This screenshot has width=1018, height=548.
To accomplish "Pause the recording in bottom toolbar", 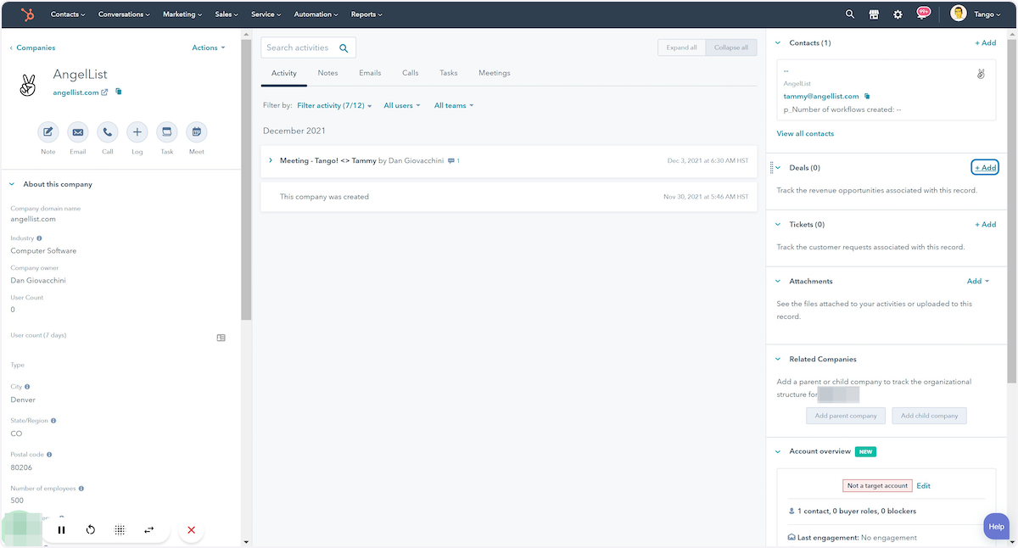I will (62, 530).
